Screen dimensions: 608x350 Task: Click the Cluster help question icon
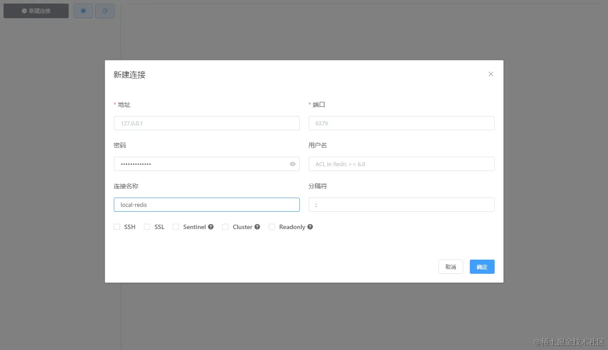(257, 227)
